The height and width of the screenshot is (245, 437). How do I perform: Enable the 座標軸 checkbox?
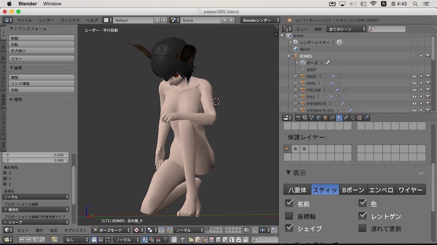click(289, 216)
